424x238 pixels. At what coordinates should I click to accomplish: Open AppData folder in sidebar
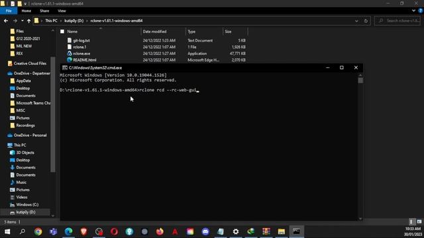(x=23, y=81)
